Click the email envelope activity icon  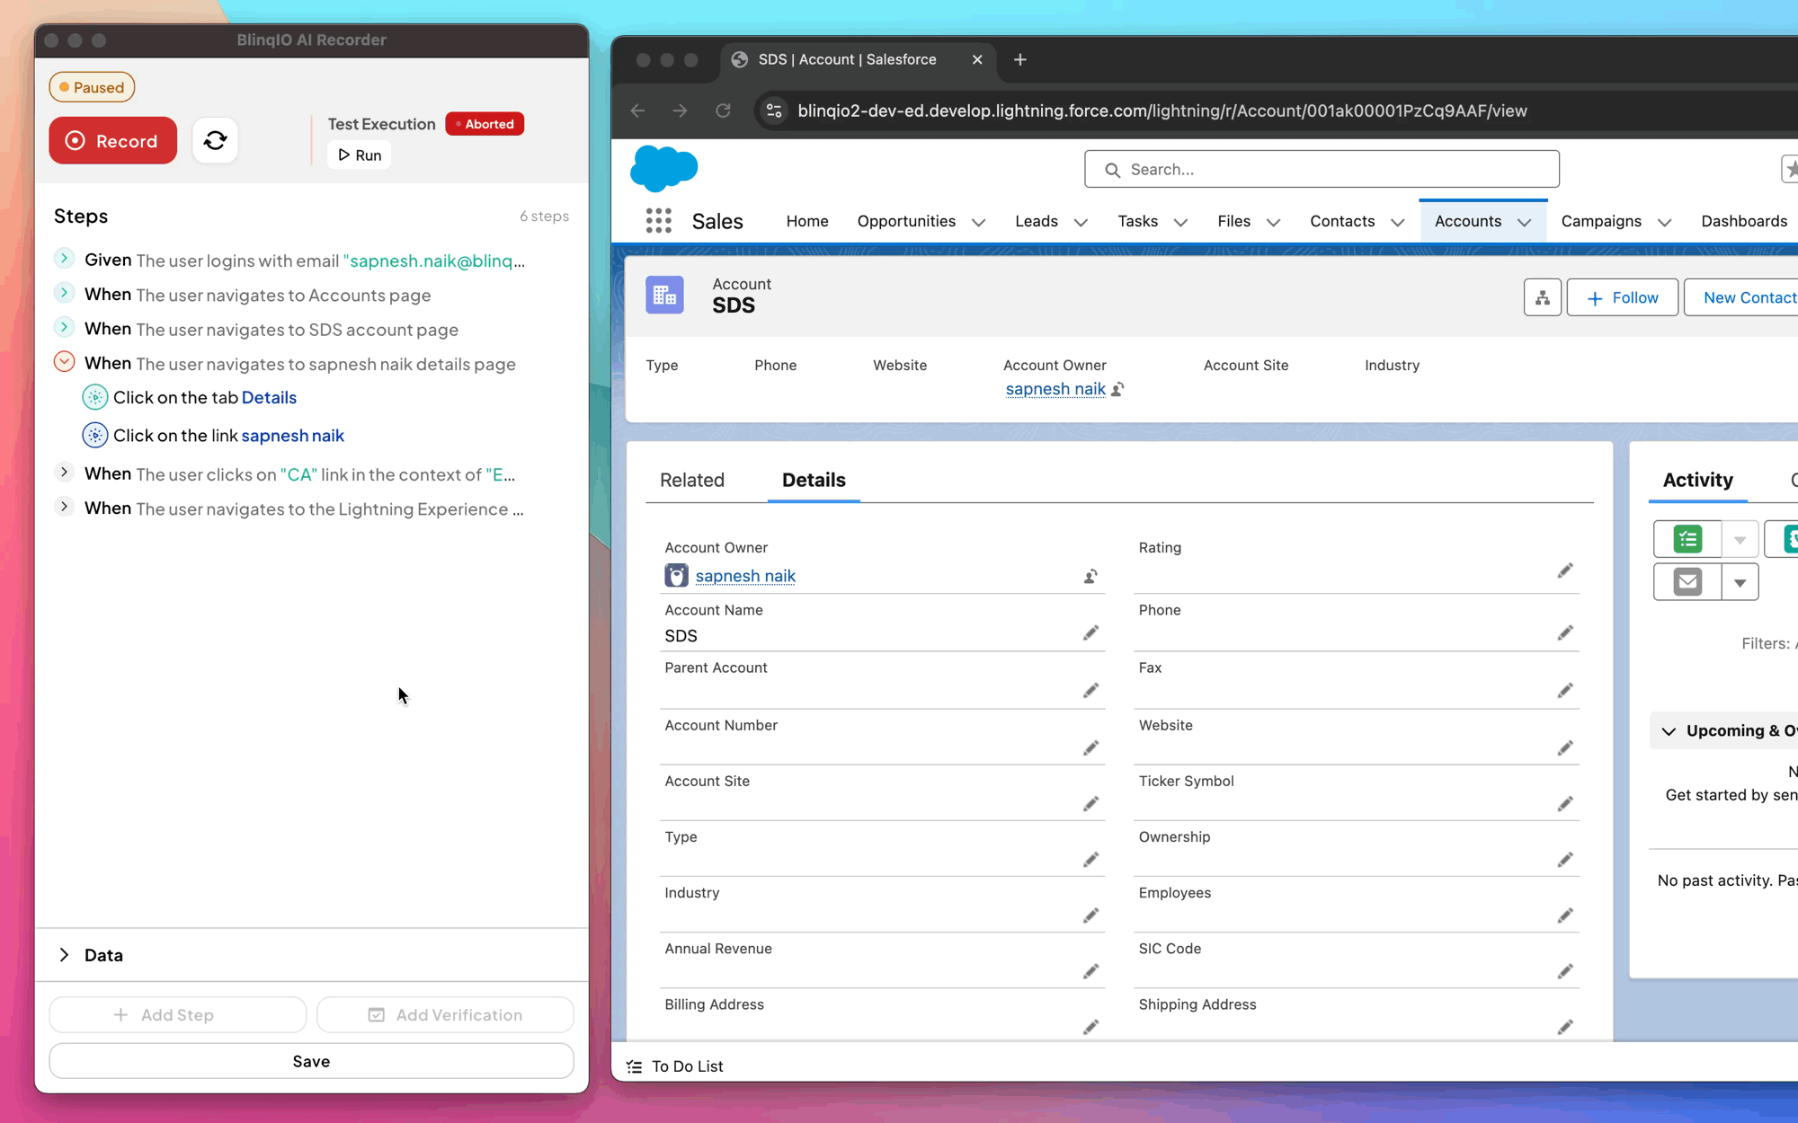coord(1687,582)
